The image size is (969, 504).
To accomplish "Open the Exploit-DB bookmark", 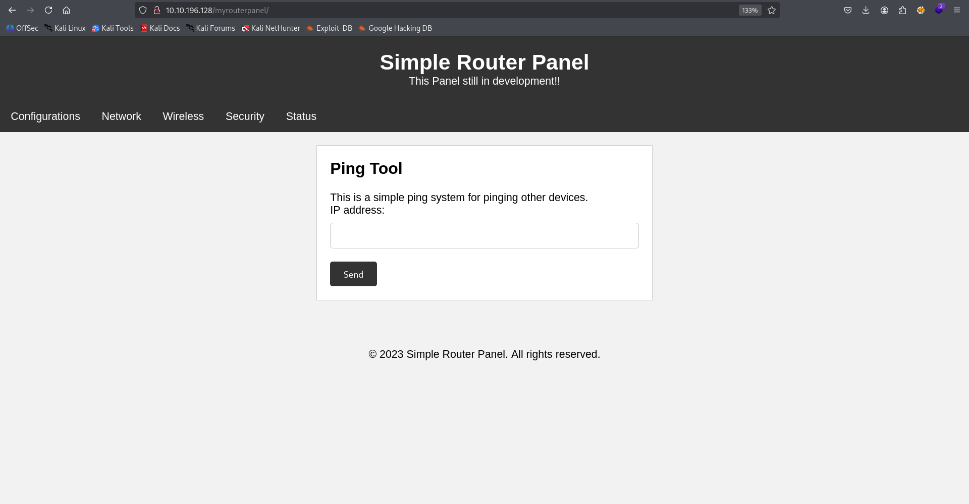I will pyautogui.click(x=329, y=28).
